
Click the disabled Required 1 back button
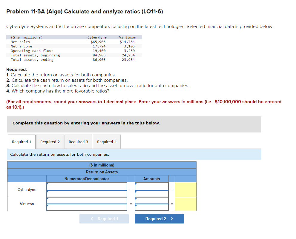pyautogui.click(x=104, y=219)
